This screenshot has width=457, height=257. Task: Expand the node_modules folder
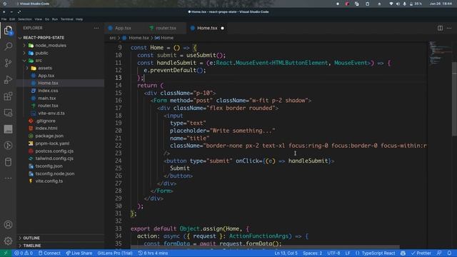[60, 46]
